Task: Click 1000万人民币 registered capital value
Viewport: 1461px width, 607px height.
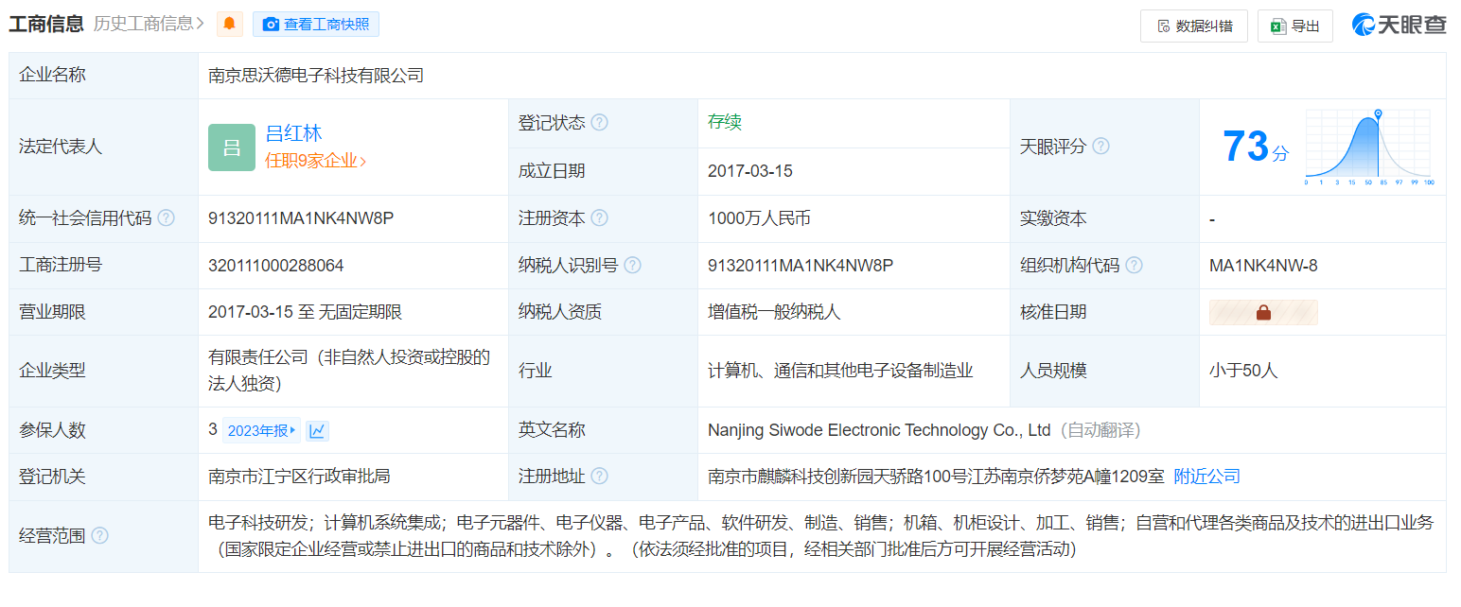Action: (x=759, y=218)
